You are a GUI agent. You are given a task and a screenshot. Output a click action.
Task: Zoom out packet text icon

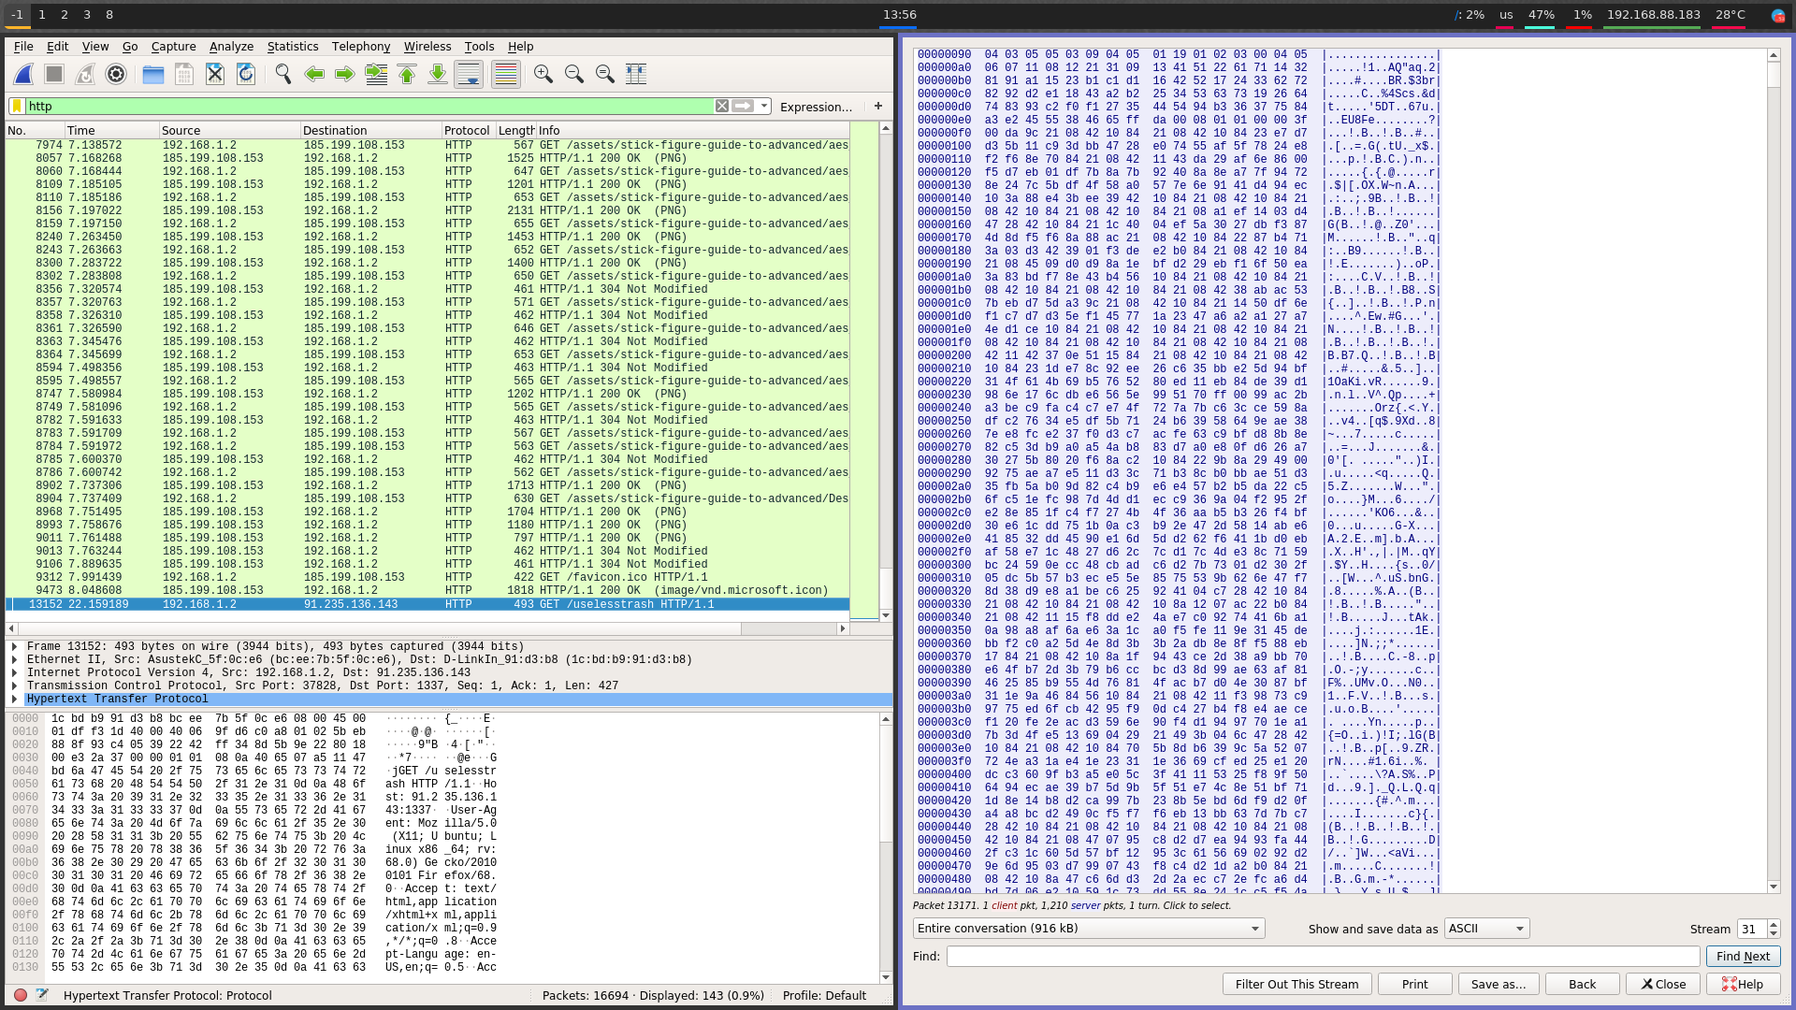574,74
